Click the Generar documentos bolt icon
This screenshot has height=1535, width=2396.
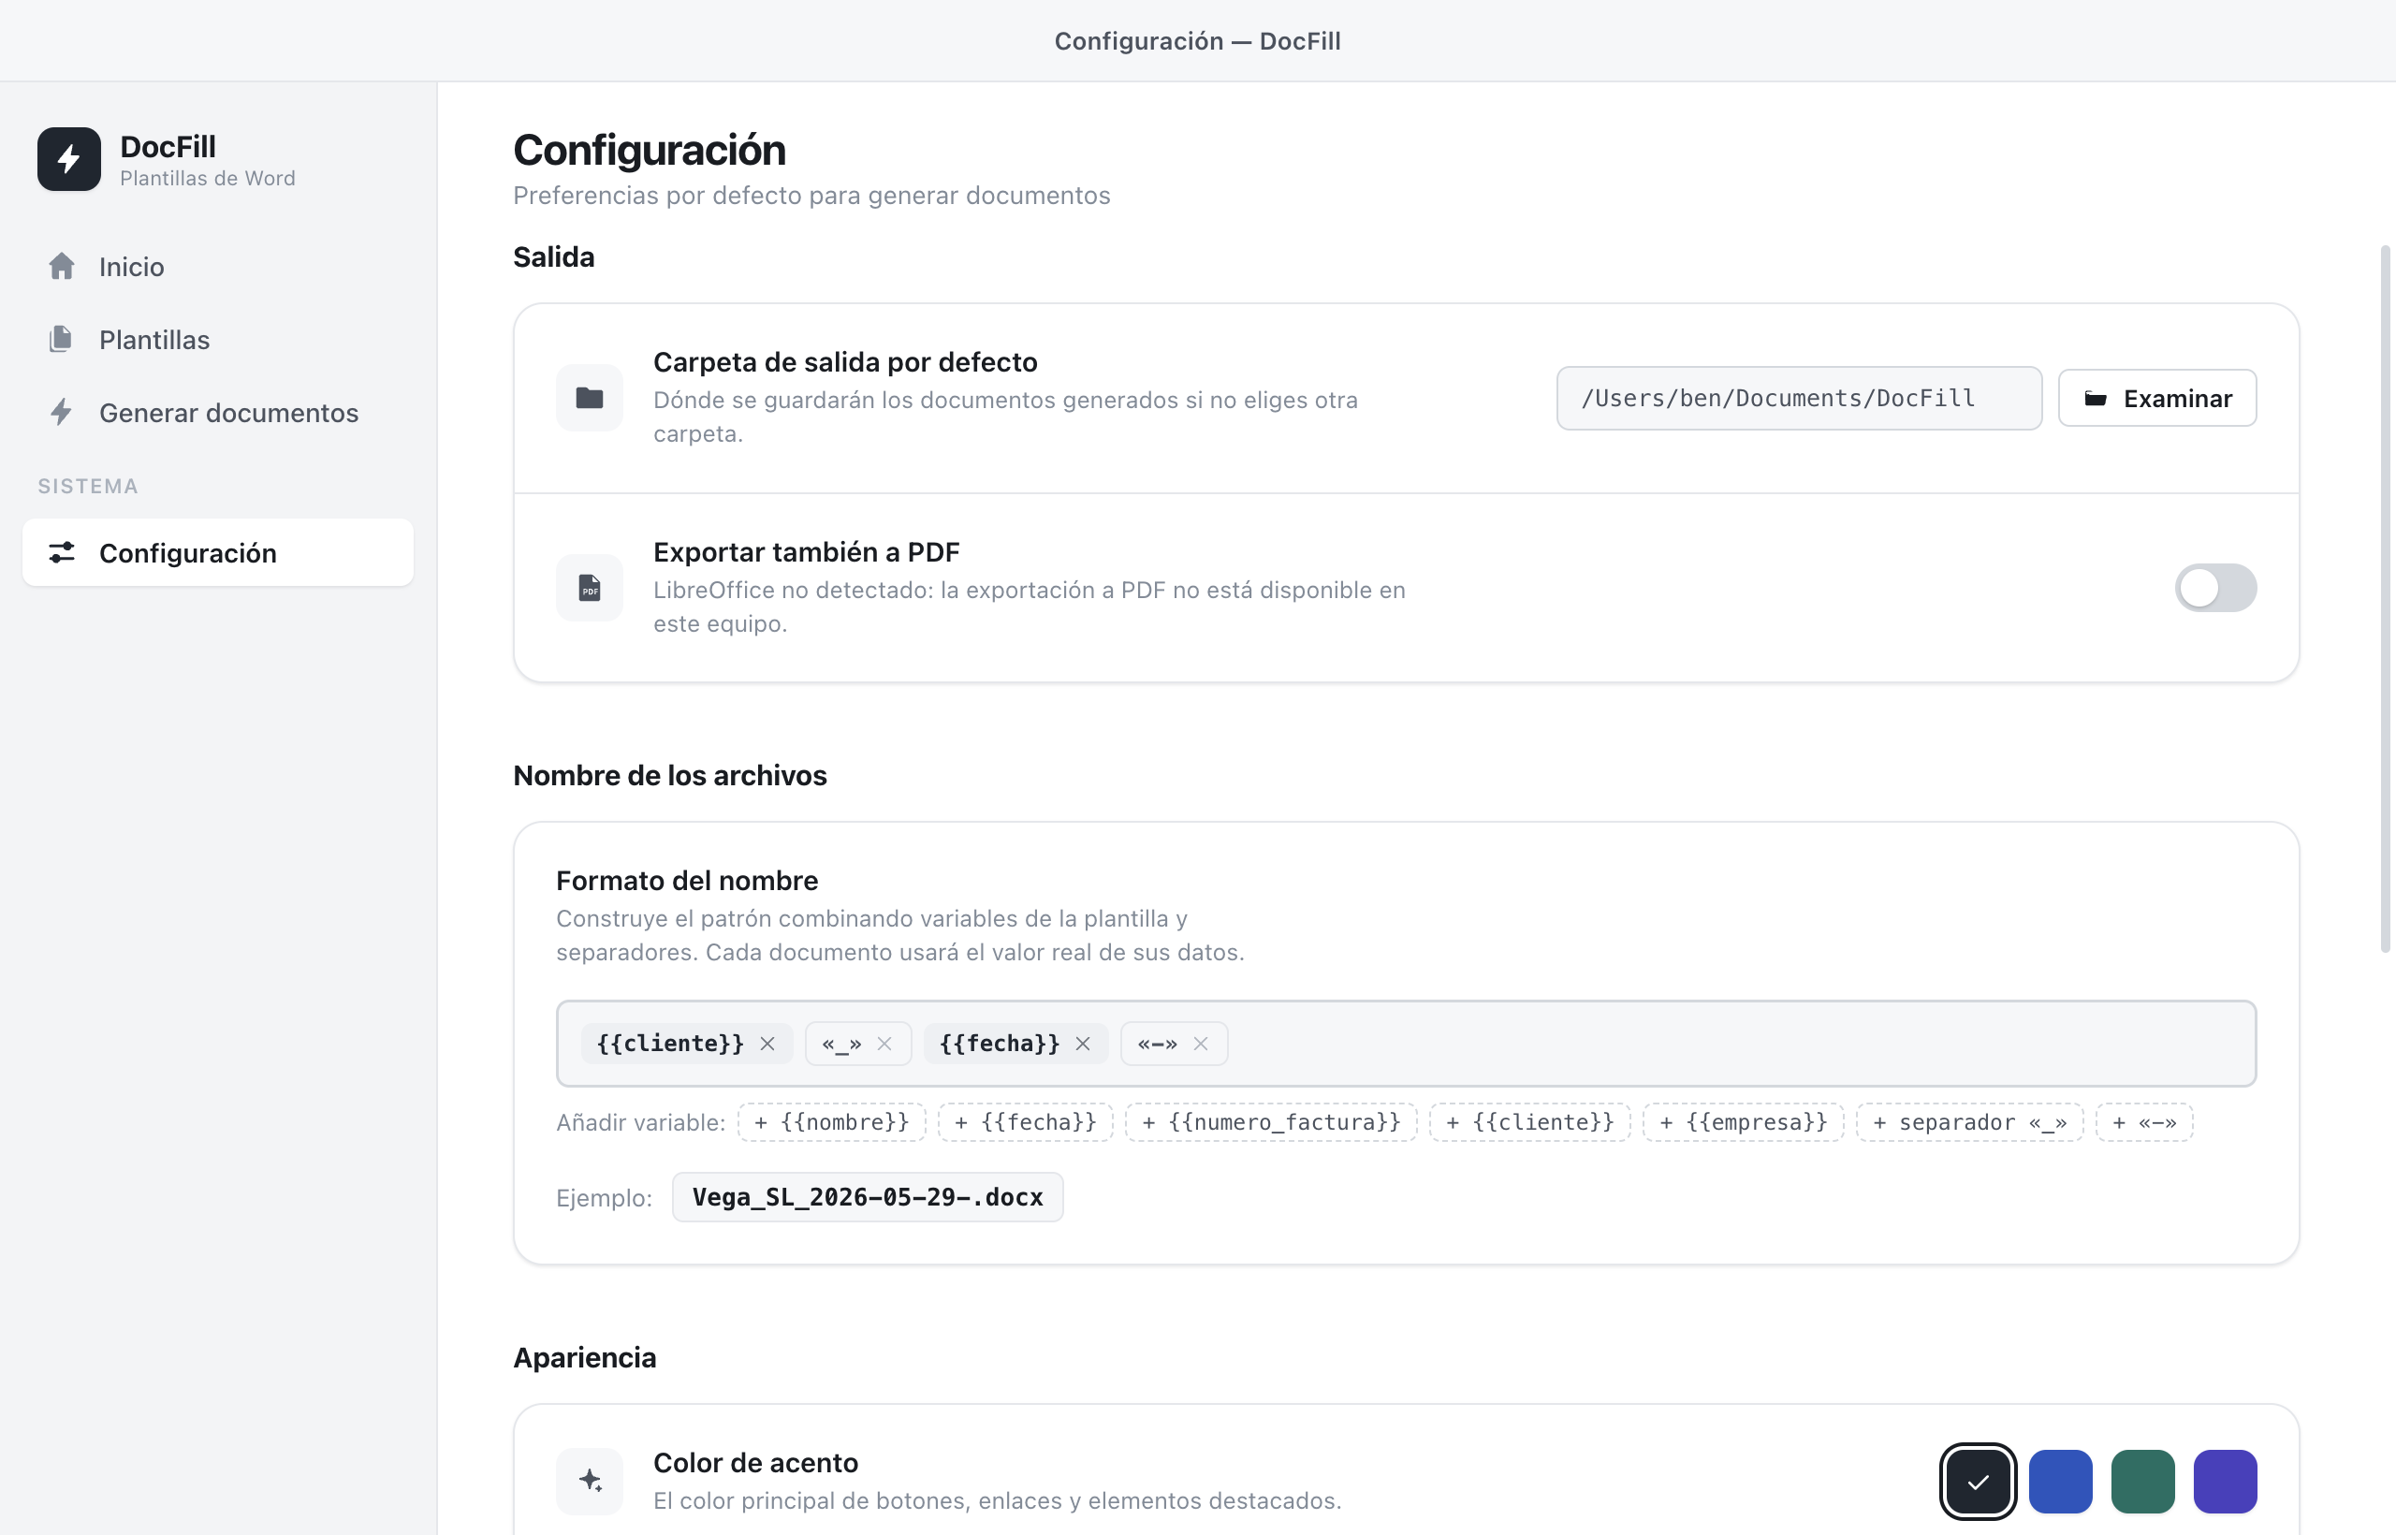coord(62,412)
